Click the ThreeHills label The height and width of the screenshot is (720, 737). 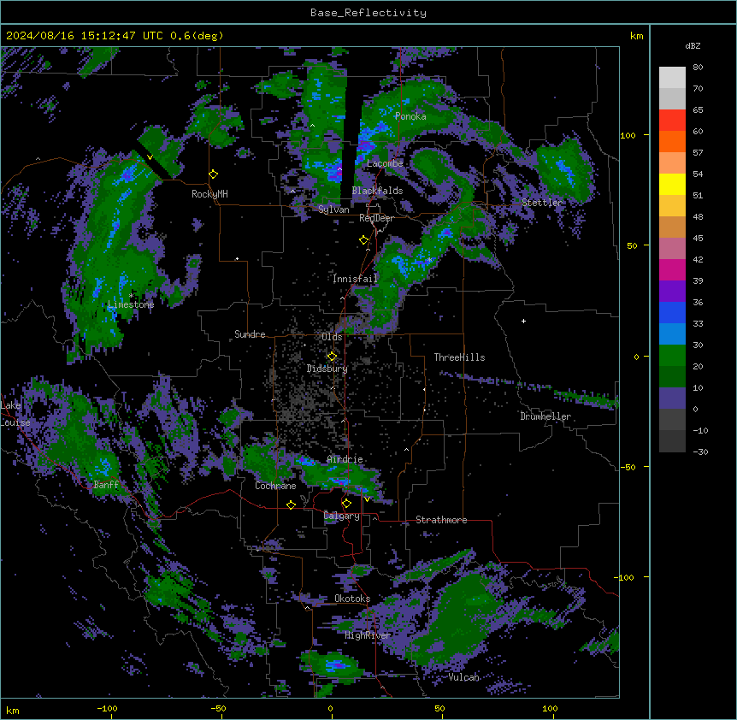tap(459, 357)
